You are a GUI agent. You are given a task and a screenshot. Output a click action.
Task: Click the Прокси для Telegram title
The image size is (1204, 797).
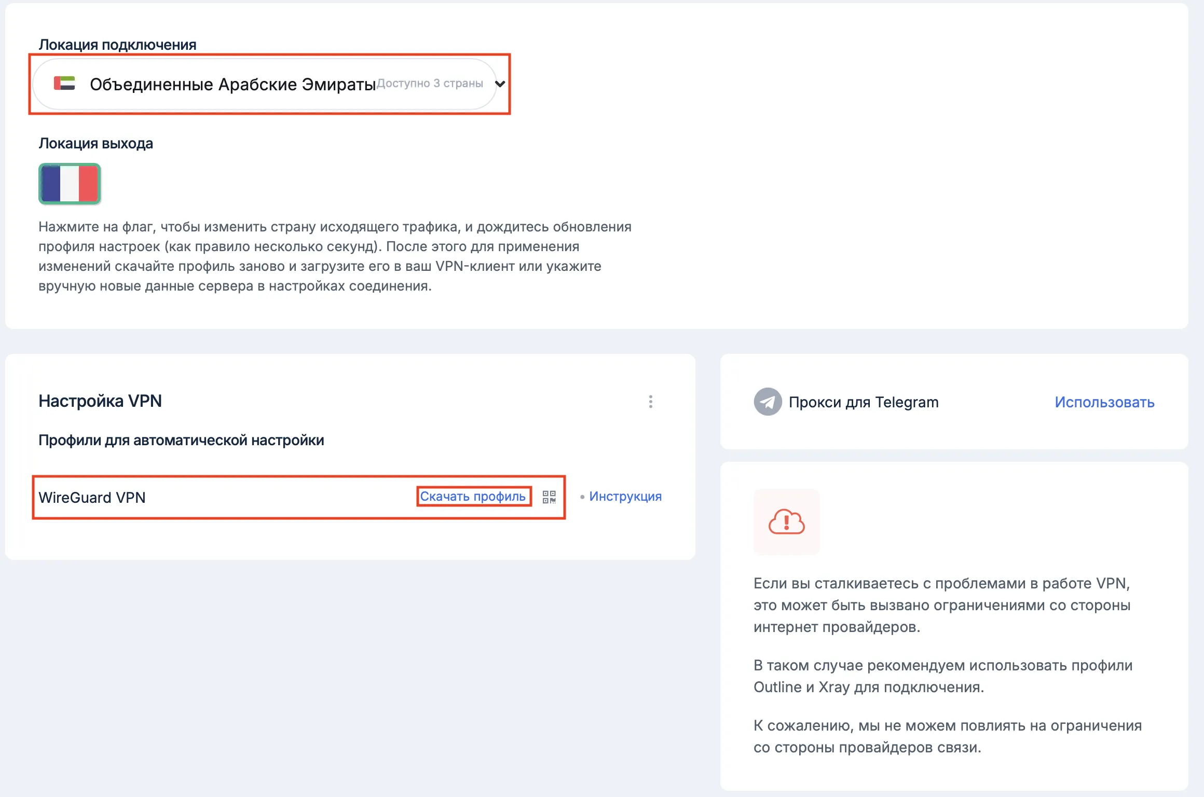click(x=864, y=402)
